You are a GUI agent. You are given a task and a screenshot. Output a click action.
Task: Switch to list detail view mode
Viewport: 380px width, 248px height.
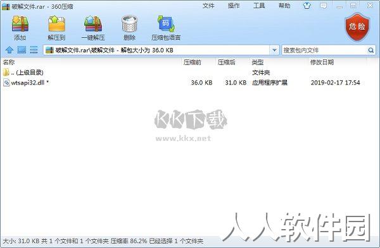click(34, 50)
